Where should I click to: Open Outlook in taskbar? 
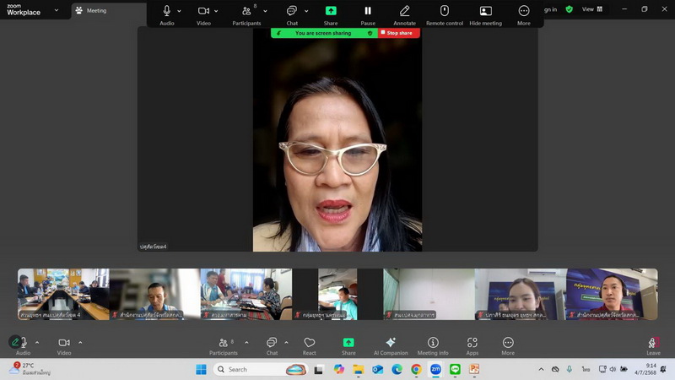click(x=377, y=369)
